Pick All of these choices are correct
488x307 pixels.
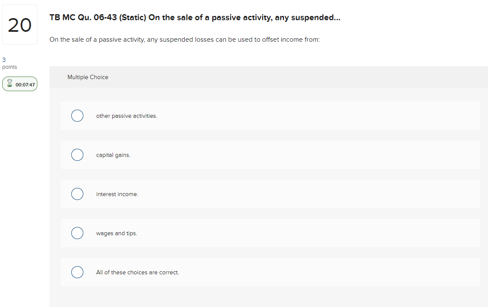(x=77, y=272)
